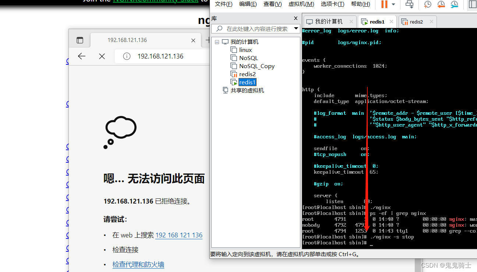Click the 检查代理和防火墙 link
Viewport: 477px width, 272px height.
point(138,264)
